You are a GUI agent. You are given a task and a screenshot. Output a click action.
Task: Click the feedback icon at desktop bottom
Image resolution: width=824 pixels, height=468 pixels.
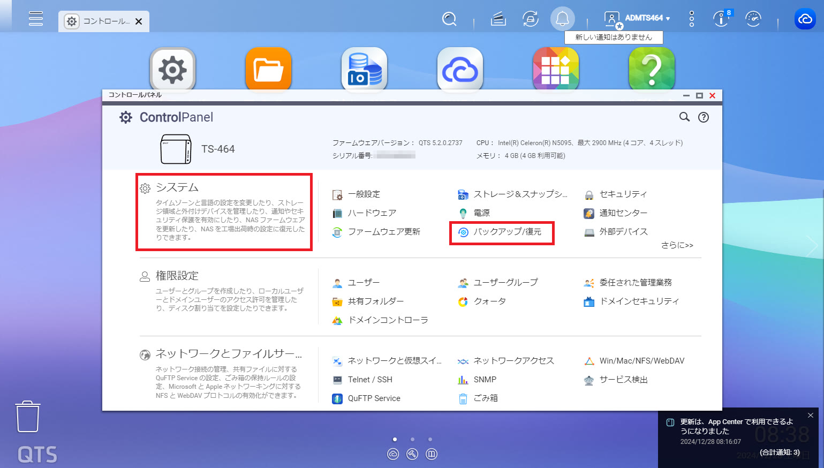click(432, 454)
